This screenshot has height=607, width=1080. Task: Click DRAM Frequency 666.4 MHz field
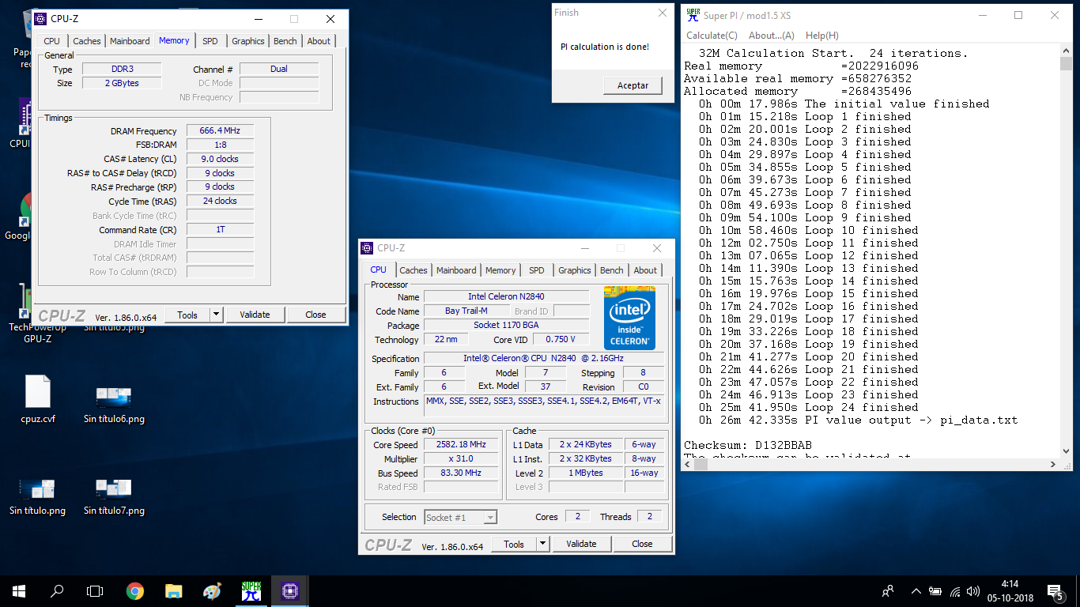pos(220,130)
